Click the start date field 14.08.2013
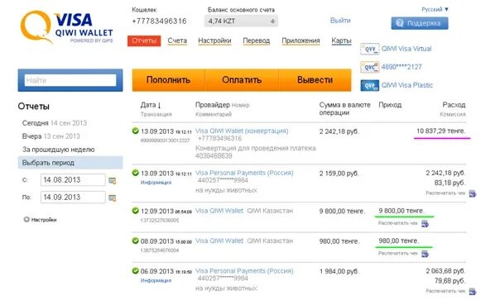The height and width of the screenshot is (300, 500). (x=73, y=180)
